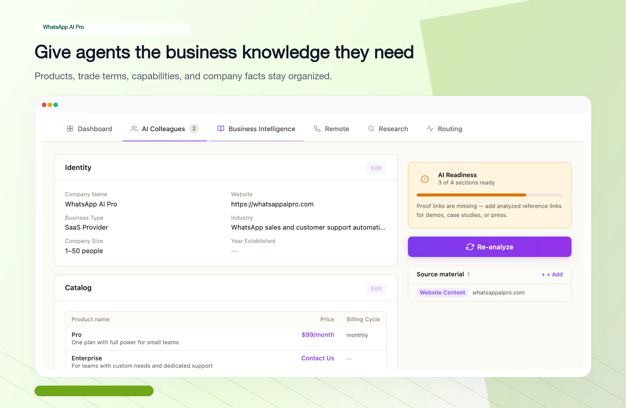Click the AI Readiness progress bar
The width and height of the screenshot is (626, 408).
click(490, 195)
